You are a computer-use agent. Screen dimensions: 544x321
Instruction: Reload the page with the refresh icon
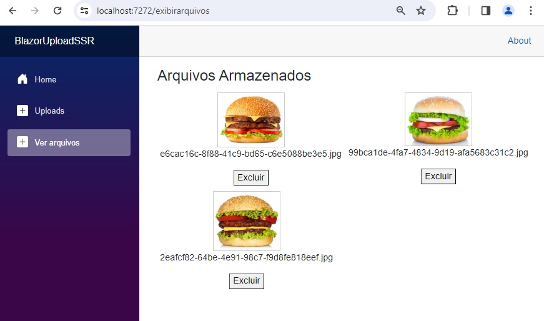click(57, 11)
